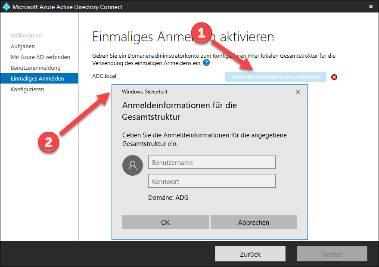
Task: Select Einmaliges Anmelden sidebar item
Action: pos(39,78)
